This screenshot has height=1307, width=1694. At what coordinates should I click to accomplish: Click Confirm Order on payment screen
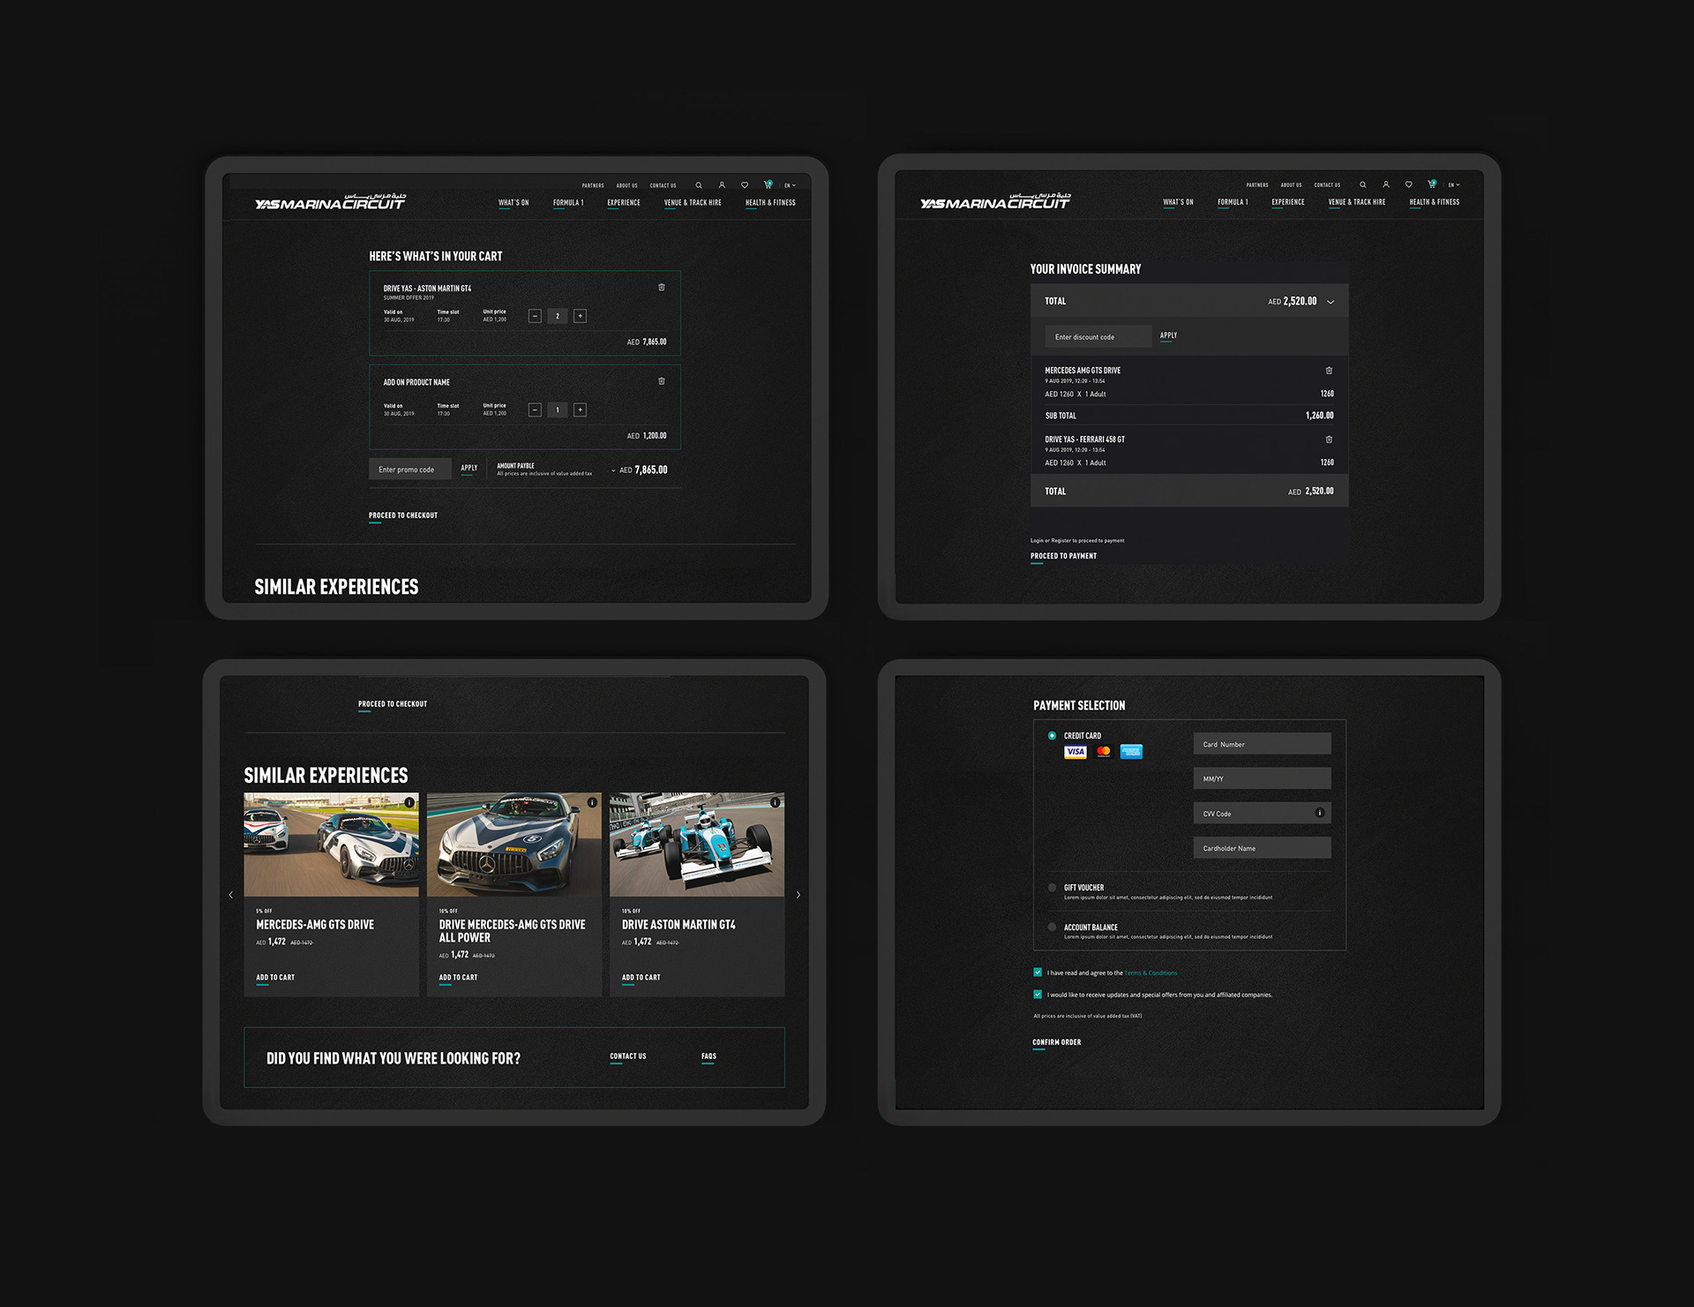(x=1057, y=1042)
